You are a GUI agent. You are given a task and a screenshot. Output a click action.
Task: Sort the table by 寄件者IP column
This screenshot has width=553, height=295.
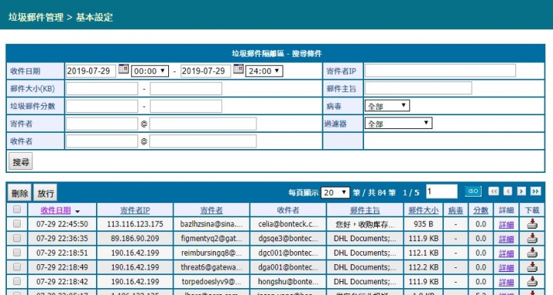point(135,210)
